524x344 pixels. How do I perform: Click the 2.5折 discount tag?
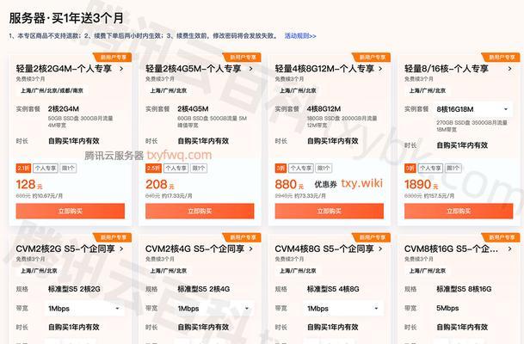[153, 168]
